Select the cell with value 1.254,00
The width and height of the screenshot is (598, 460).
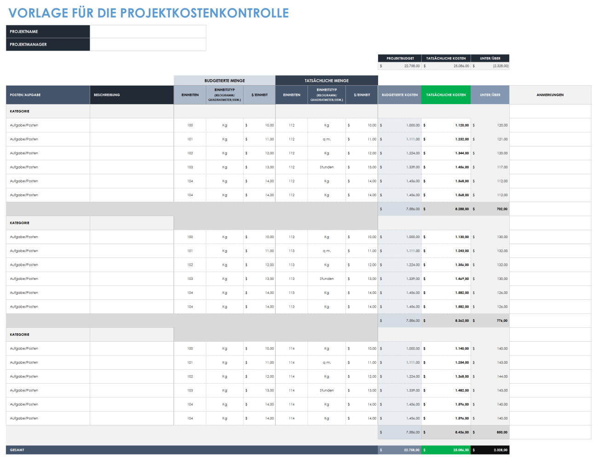(446, 362)
